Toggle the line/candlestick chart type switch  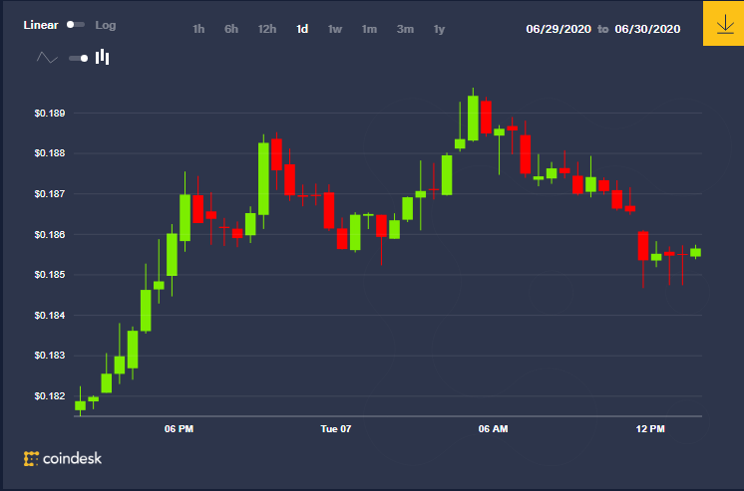(79, 59)
